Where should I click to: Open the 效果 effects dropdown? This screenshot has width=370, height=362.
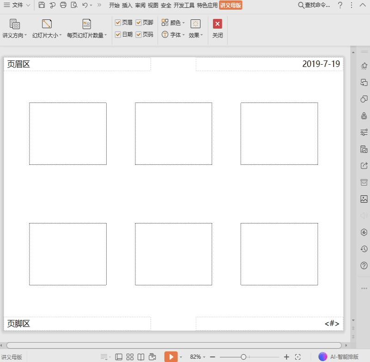(195, 29)
